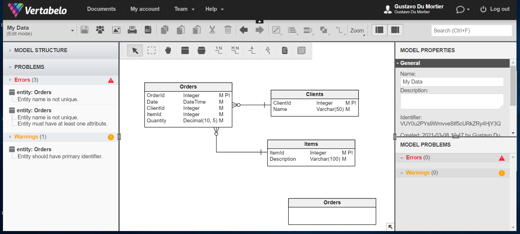This screenshot has width=520, height=234.
Task: Click the Search (Ctrl+F) field
Action: (472, 31)
